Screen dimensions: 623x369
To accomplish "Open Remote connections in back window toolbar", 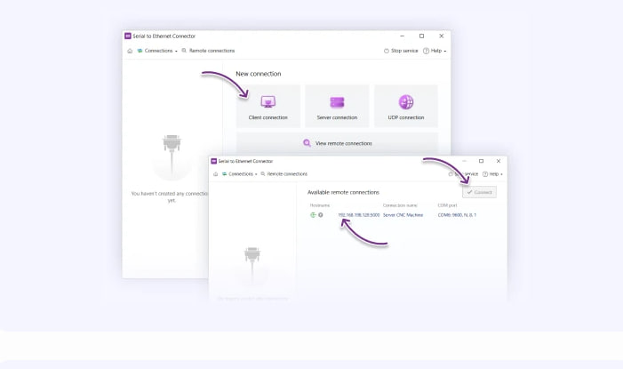I will [208, 51].
